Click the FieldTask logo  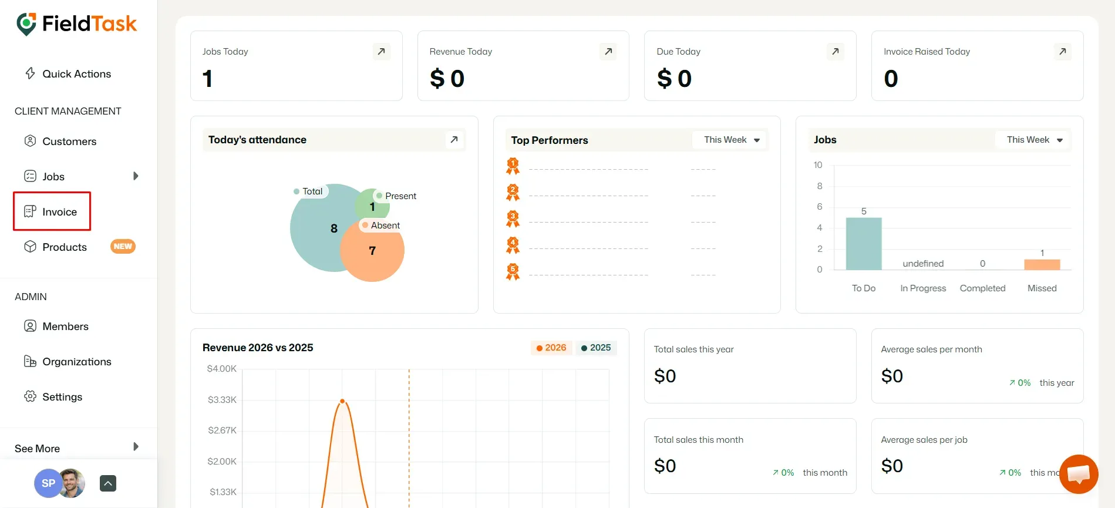click(76, 24)
